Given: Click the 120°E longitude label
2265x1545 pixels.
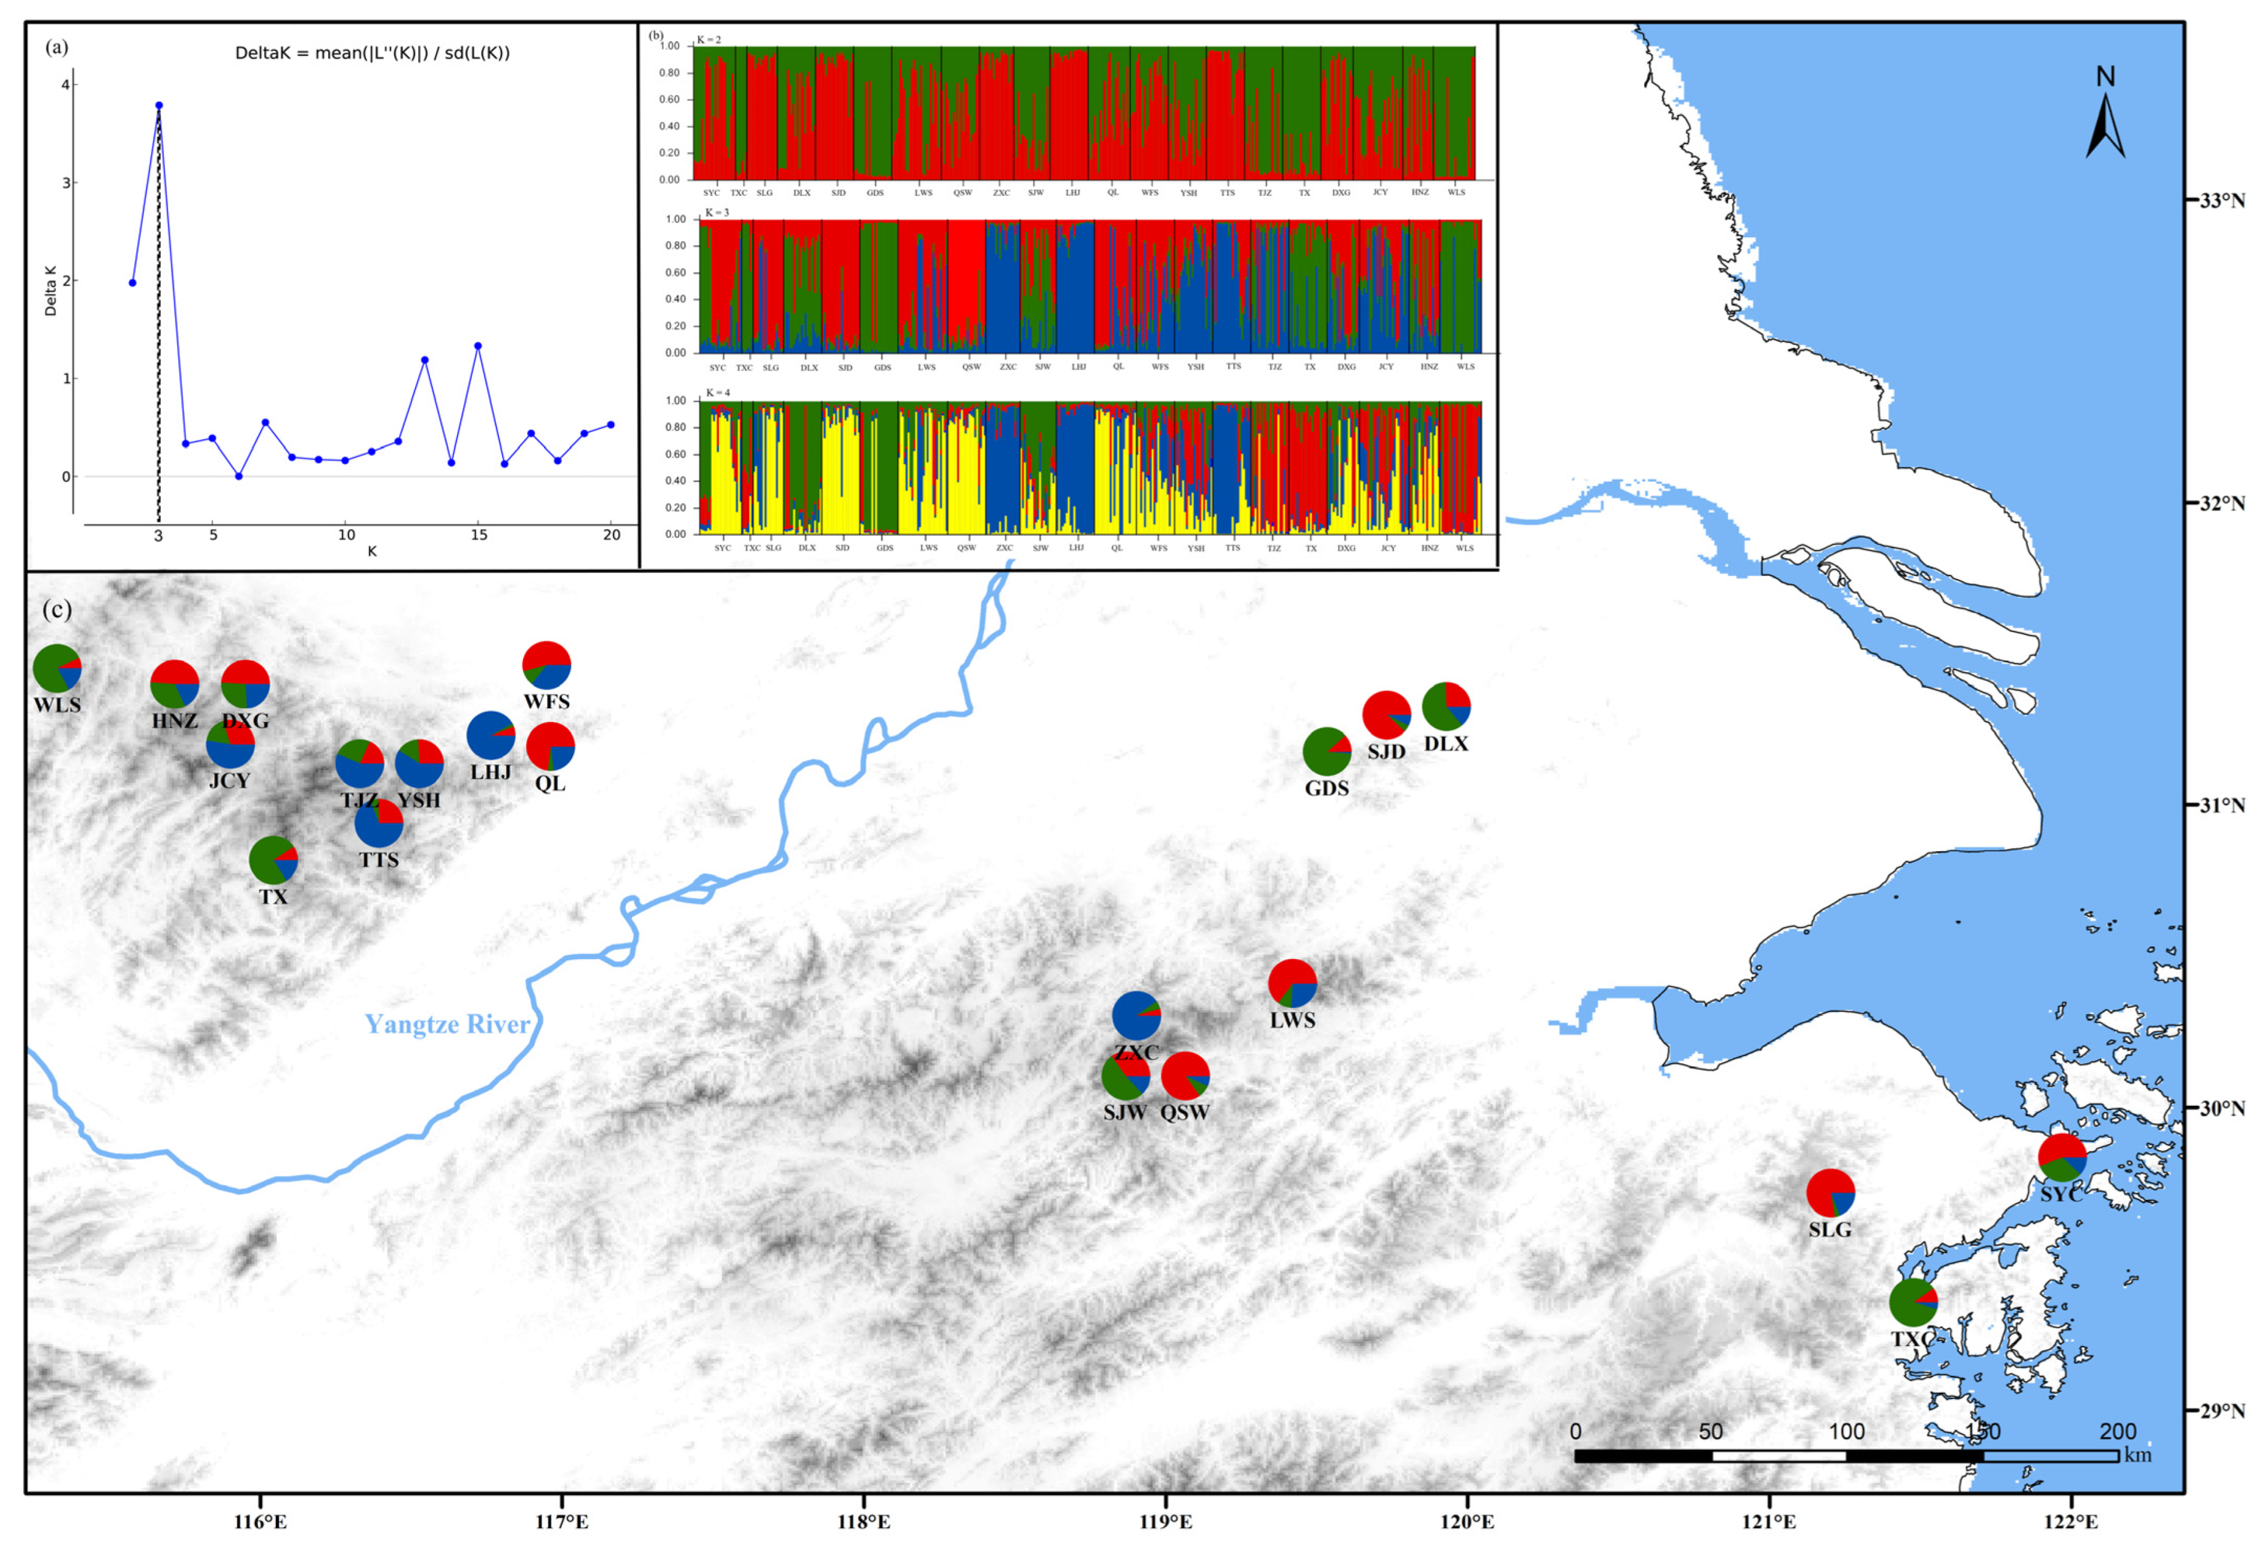Looking at the screenshot, I should [1467, 1522].
